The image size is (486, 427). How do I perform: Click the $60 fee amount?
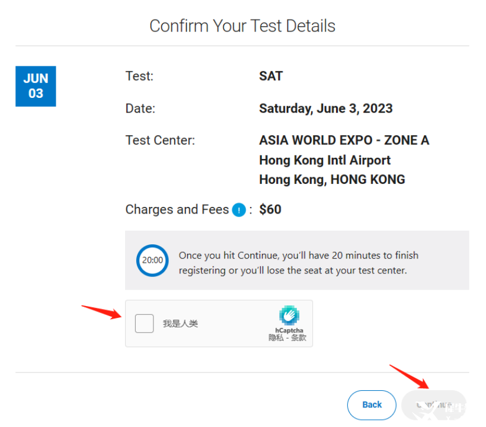pos(270,209)
